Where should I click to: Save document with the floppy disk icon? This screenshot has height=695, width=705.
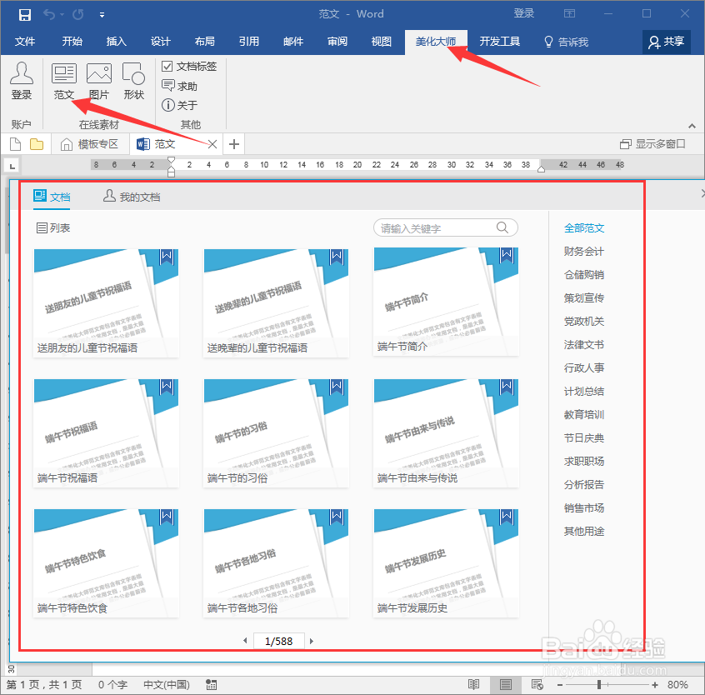coord(25,14)
